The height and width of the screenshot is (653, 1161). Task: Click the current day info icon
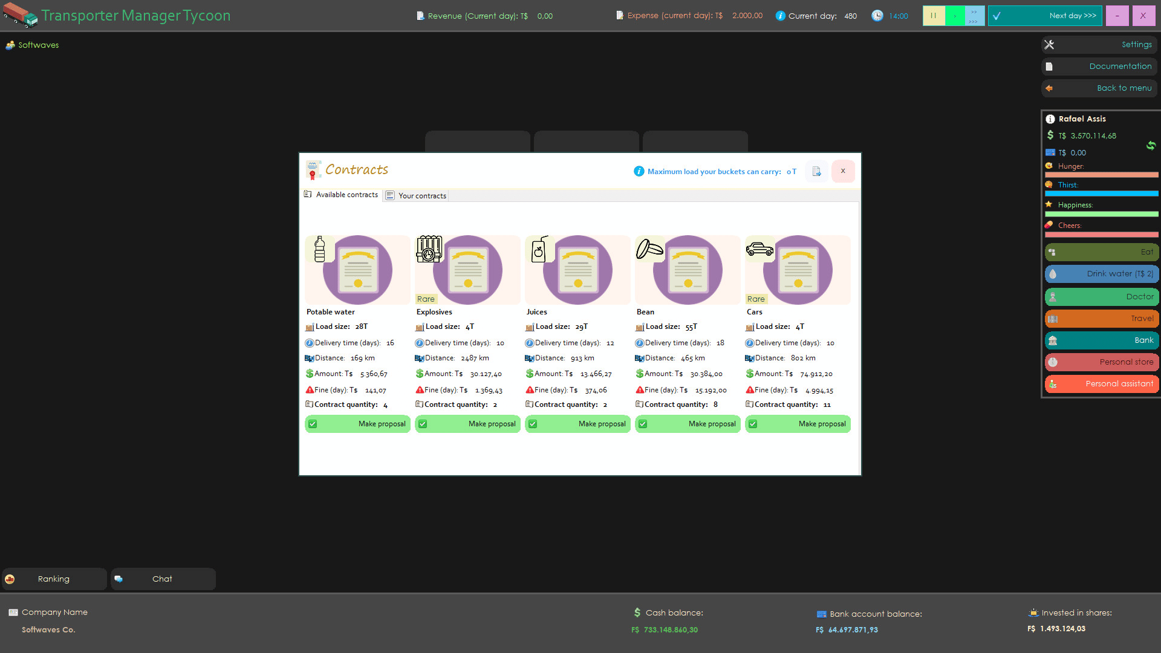click(x=780, y=16)
